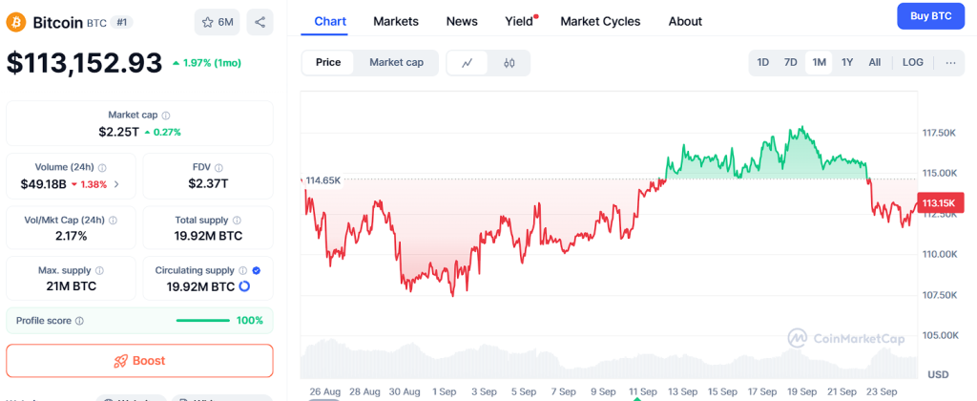Click the Profile score progress bar
Image resolution: width=977 pixels, height=401 pixels.
203,321
